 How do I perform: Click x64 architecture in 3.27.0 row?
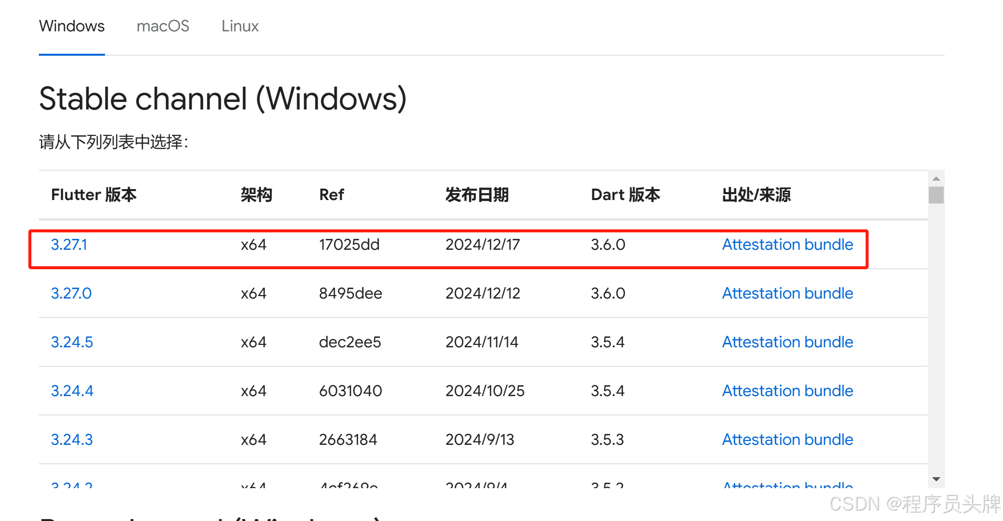tap(253, 293)
